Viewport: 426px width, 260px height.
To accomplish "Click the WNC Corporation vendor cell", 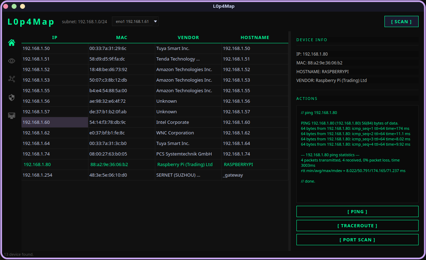I will point(188,133).
